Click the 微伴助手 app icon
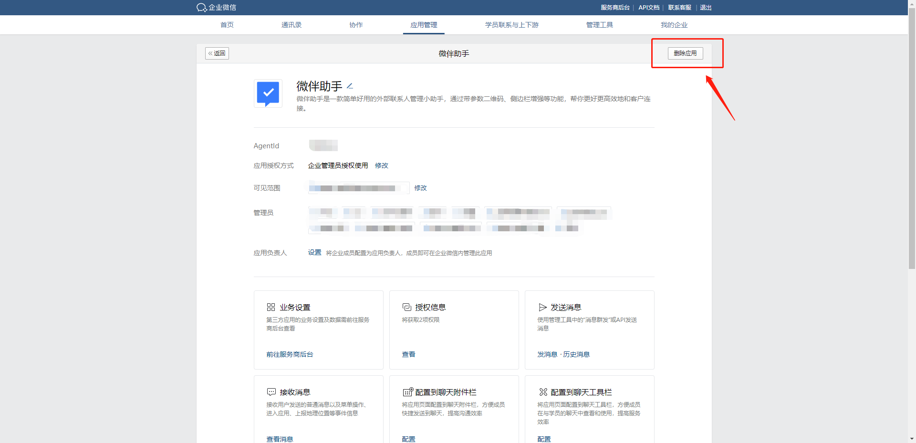916x443 pixels. tap(268, 93)
